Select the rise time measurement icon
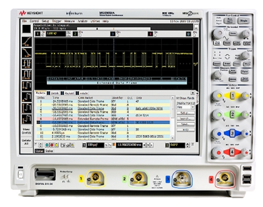Screen dimensions: 263x207 click(x=27, y=42)
